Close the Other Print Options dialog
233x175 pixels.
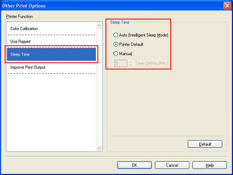(227, 6)
